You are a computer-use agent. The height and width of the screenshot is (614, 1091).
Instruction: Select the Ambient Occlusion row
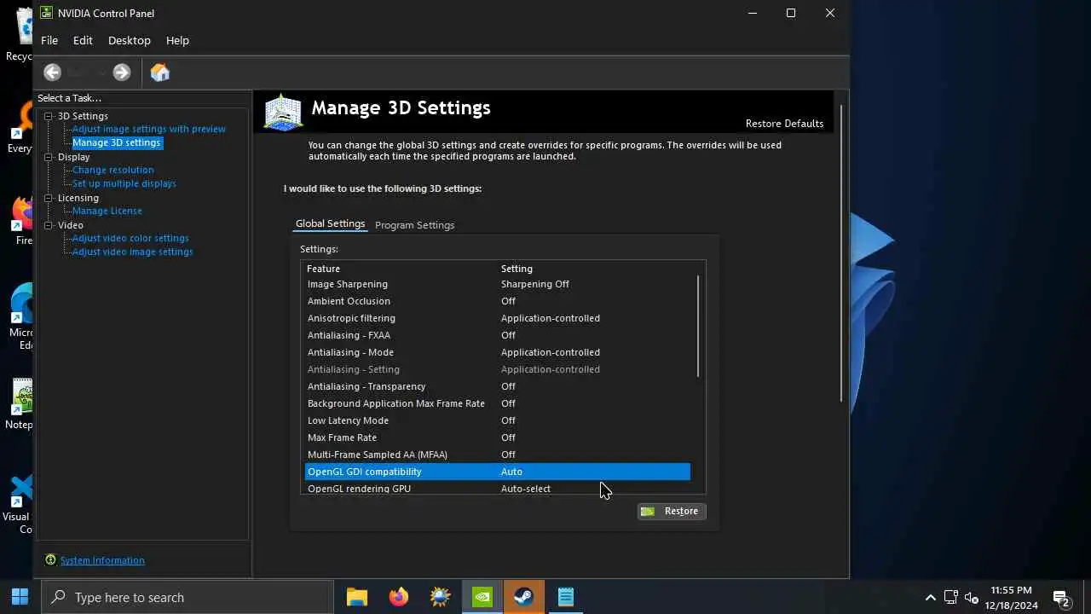tap(498, 301)
